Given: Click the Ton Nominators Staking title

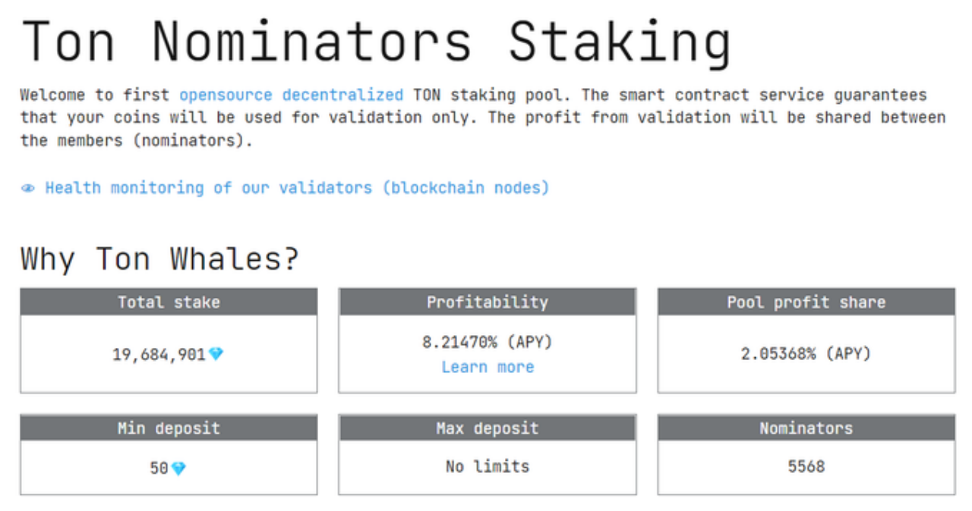Looking at the screenshot, I should 376,41.
